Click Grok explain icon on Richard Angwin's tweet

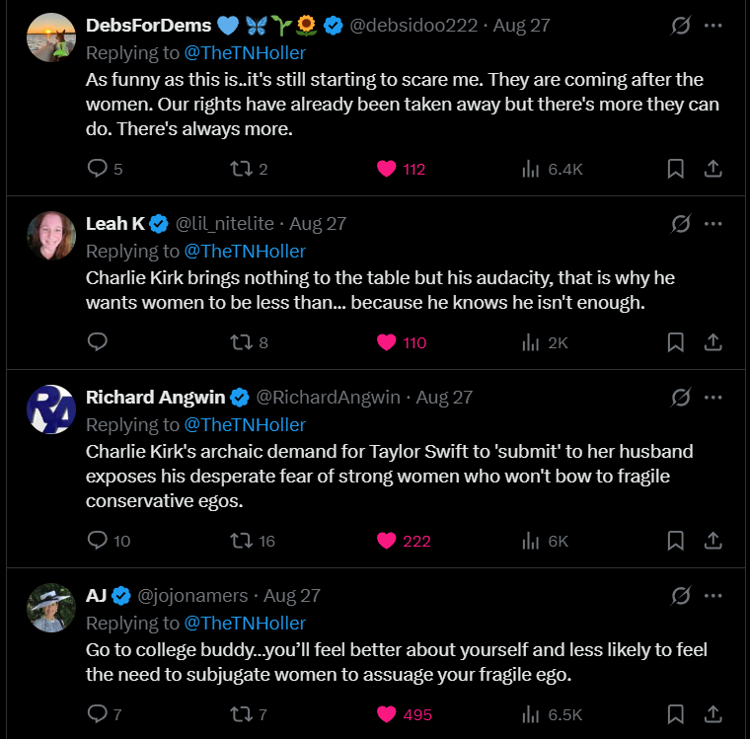pyautogui.click(x=680, y=397)
